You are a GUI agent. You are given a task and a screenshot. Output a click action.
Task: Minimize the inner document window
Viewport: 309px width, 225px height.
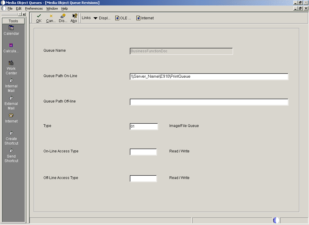pyautogui.click(x=295, y=8)
